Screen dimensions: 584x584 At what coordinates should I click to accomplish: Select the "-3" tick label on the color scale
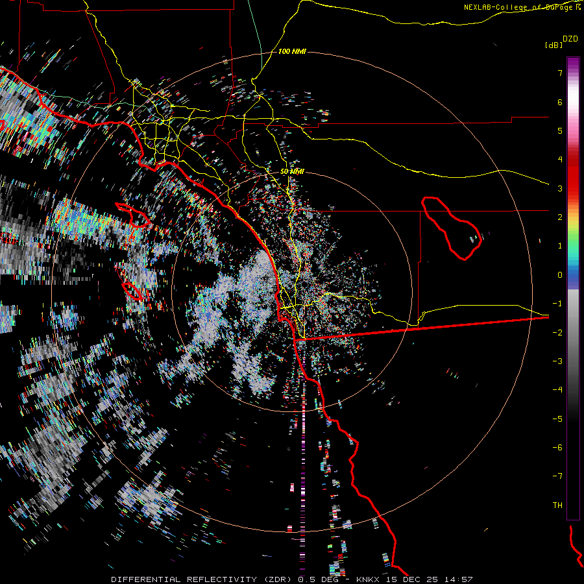pos(557,361)
